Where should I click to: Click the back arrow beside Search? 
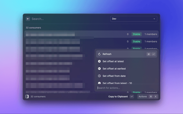point(28,19)
